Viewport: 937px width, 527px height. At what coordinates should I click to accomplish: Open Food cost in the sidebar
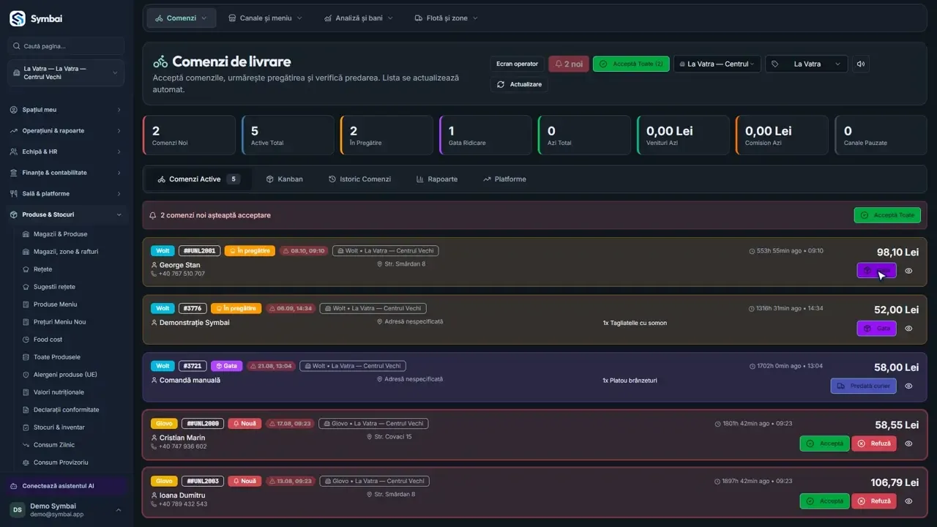pos(48,340)
